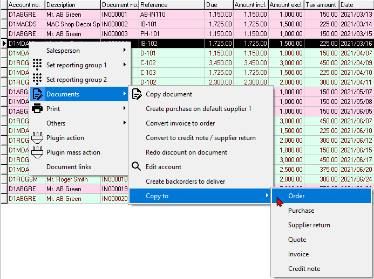Select Plugin mass action menu entry

pyautogui.click(x=79, y=152)
